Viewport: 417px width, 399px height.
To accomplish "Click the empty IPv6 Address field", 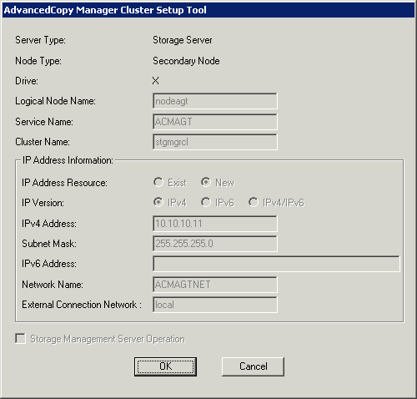I will click(276, 264).
